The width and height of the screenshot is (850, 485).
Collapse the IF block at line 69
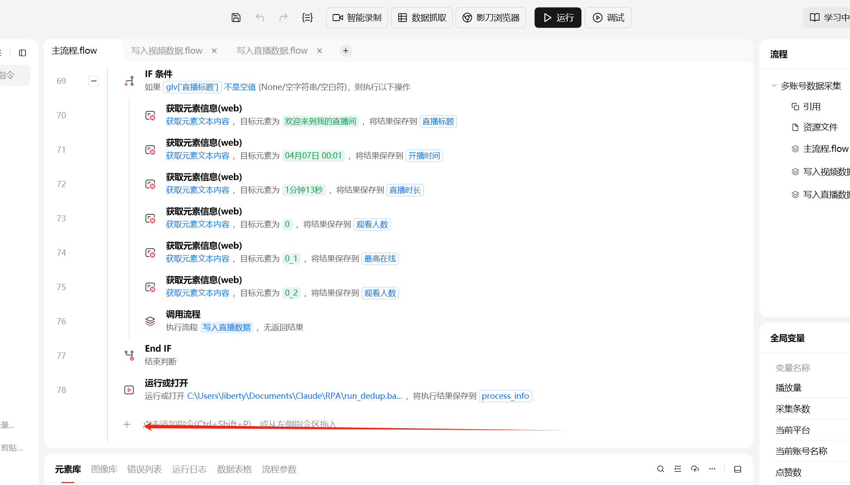point(94,81)
